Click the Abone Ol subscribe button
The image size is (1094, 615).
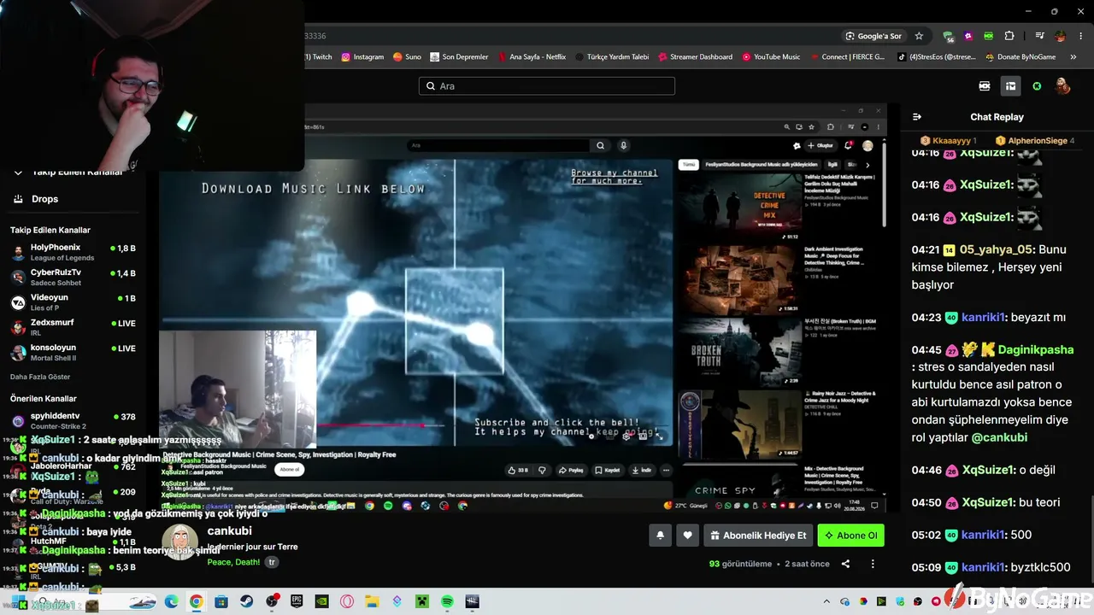pos(850,536)
